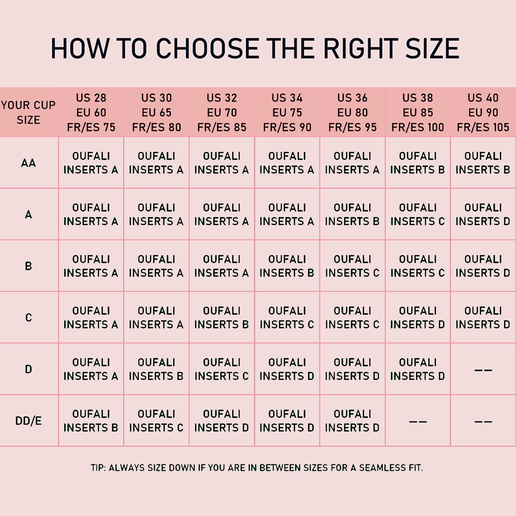Click Inserts B cell for AA cup US 38
This screenshot has height=516, width=516.
click(x=418, y=163)
